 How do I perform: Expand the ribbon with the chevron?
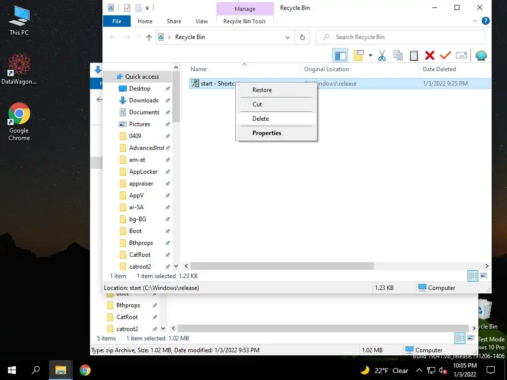point(475,21)
